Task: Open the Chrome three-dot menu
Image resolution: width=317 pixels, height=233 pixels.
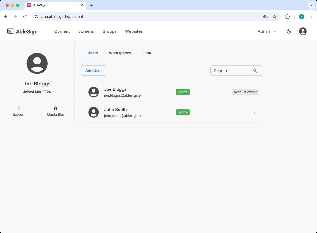Action: coord(311,17)
